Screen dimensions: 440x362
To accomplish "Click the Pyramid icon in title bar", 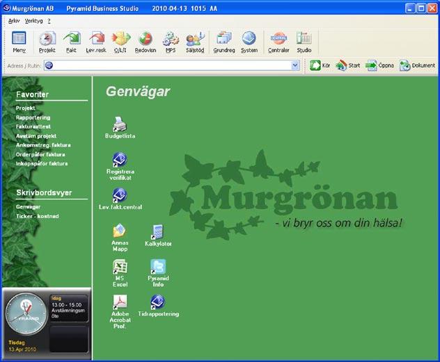I will point(6,8).
